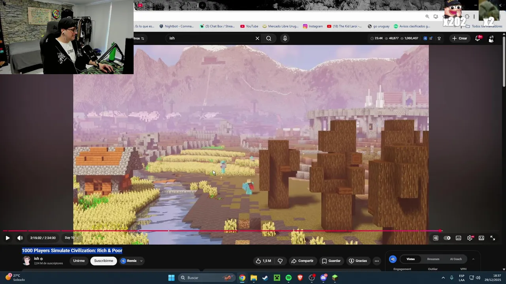Play the video with the play button
Screen dimensions: 506x284
click(x=8, y=238)
